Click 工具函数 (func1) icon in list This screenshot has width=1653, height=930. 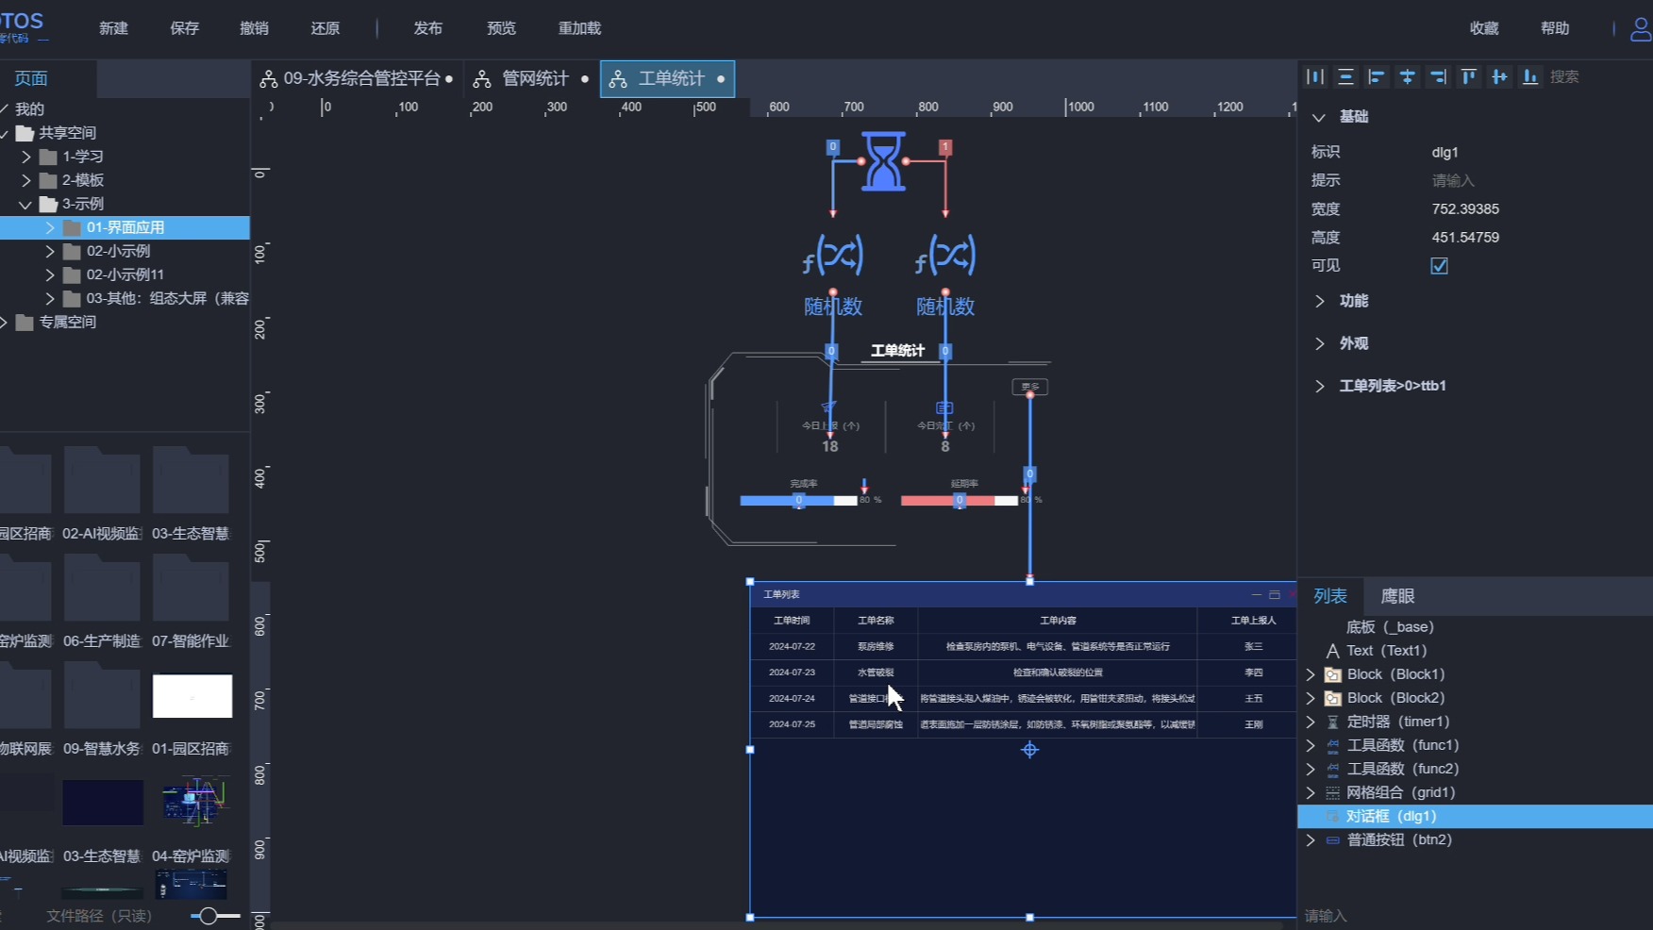click(x=1333, y=745)
